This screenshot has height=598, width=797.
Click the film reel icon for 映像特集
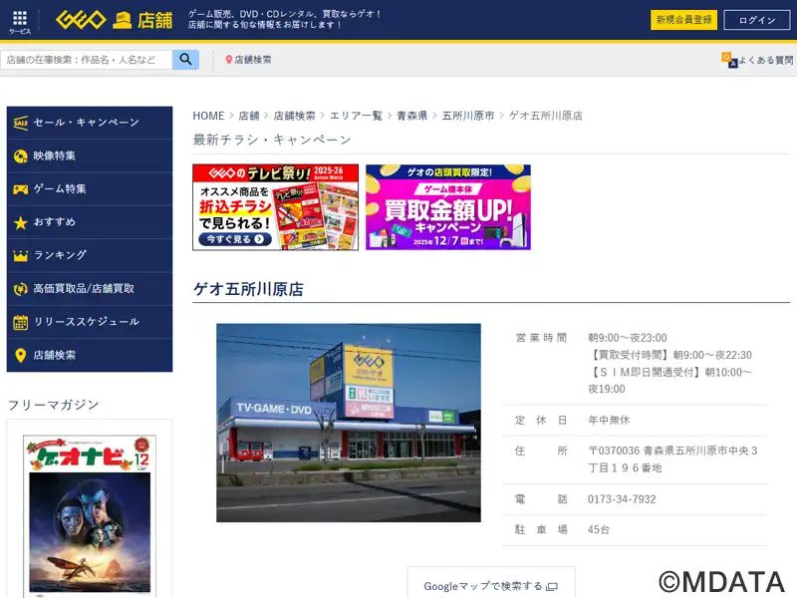(x=21, y=156)
